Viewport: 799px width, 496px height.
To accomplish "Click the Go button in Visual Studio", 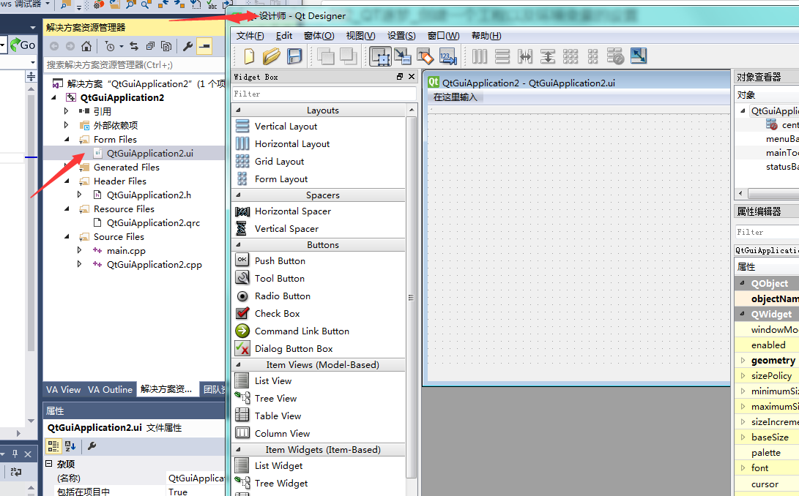I will click(23, 45).
